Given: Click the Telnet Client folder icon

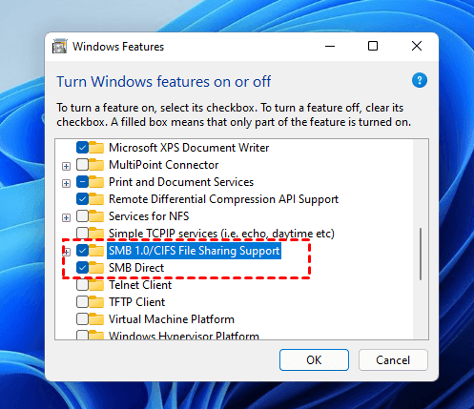Looking at the screenshot, I should (96, 285).
